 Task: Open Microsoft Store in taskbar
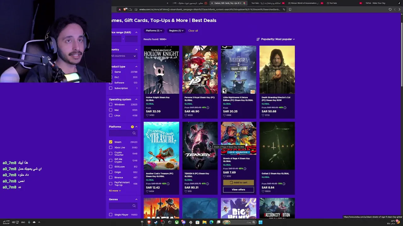click(197, 222)
